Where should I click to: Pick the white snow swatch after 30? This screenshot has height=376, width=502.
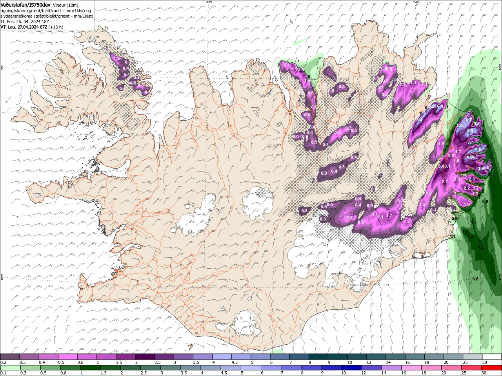pos(492,357)
